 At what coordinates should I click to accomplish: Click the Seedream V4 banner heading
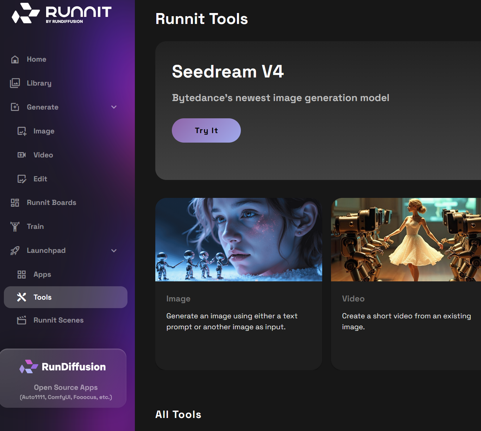tap(227, 71)
